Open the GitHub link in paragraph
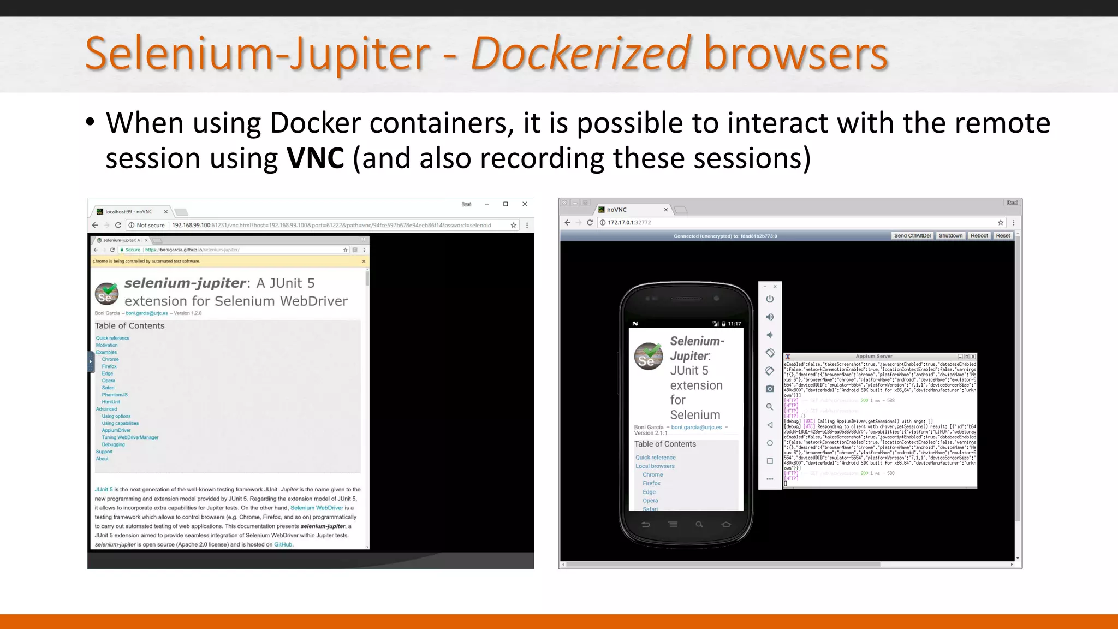 click(283, 544)
